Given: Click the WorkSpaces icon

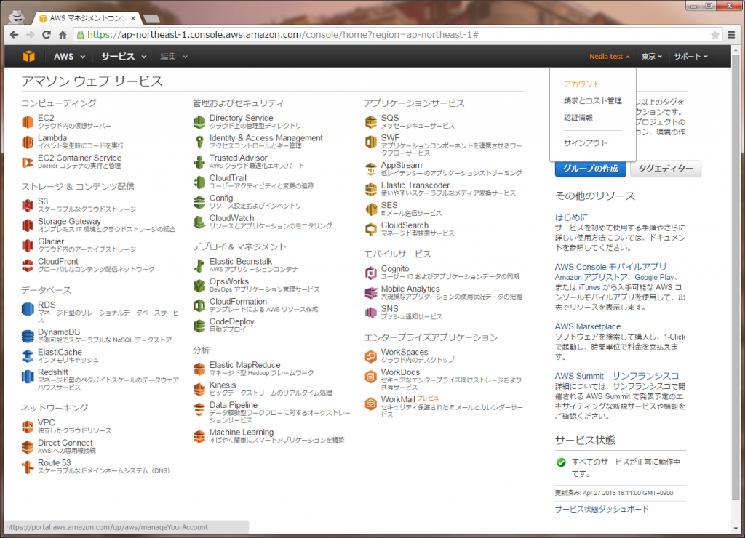Looking at the screenshot, I should click(x=370, y=356).
